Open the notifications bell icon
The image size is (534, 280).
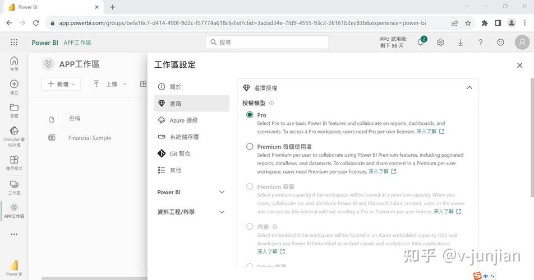click(421, 43)
